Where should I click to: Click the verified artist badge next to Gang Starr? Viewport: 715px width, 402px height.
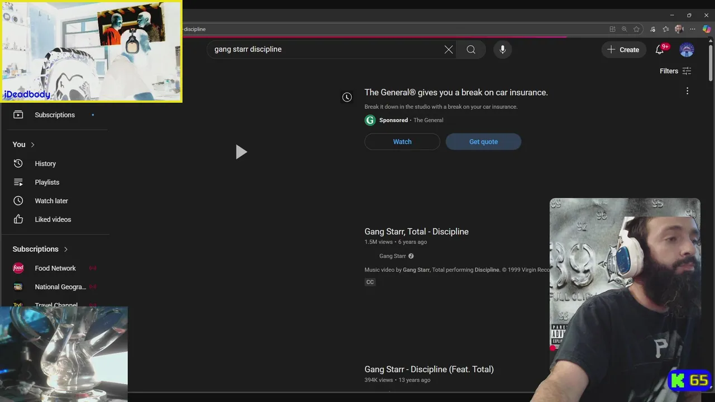411,256
